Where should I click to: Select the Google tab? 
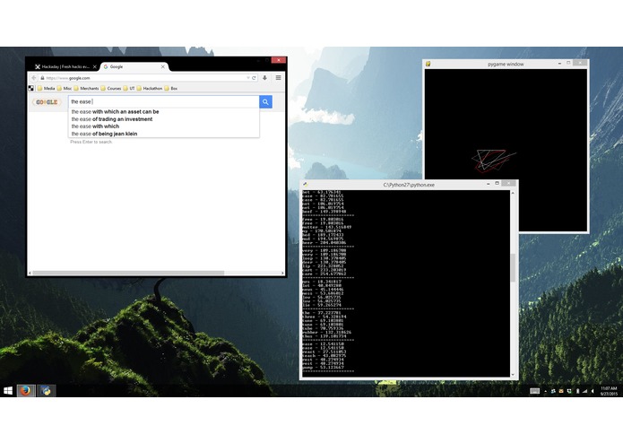(x=134, y=66)
